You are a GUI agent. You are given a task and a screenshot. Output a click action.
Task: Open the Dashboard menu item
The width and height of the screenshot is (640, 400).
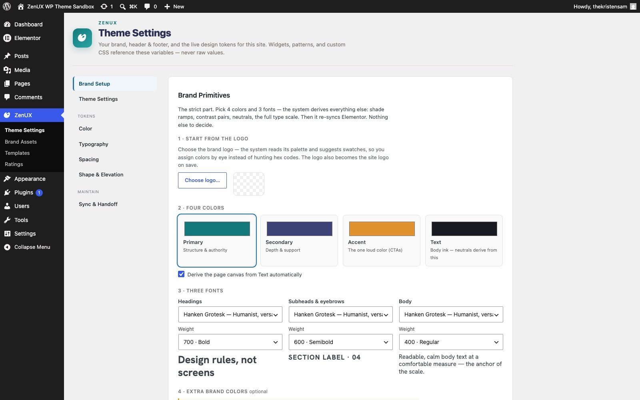(32, 24)
